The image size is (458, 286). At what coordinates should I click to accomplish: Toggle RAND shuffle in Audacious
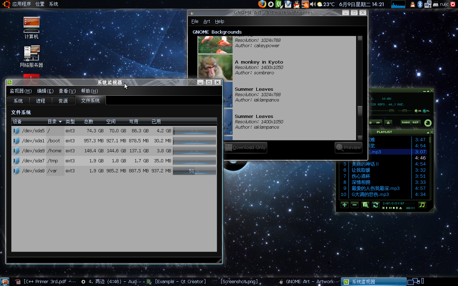coord(406,122)
